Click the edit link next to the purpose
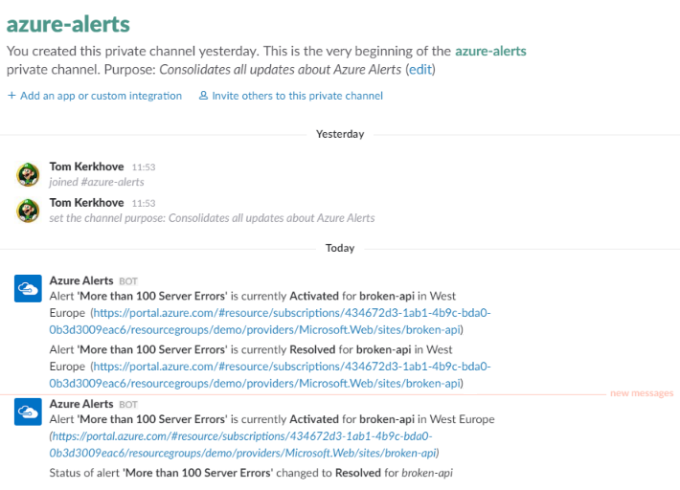 tap(420, 69)
